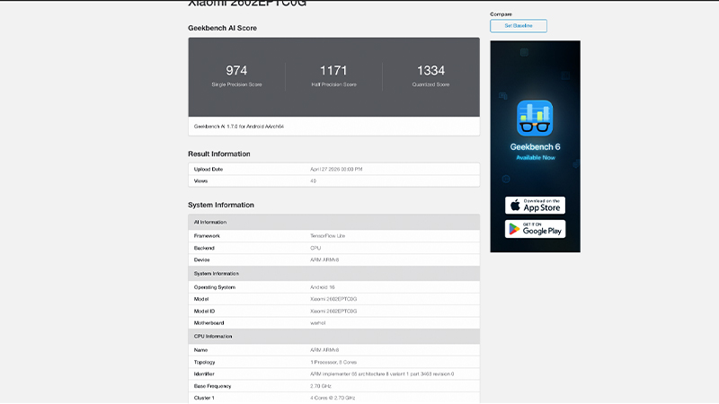Click the Views row in Result Information
Image resolution: width=719 pixels, height=404 pixels.
pos(333,180)
